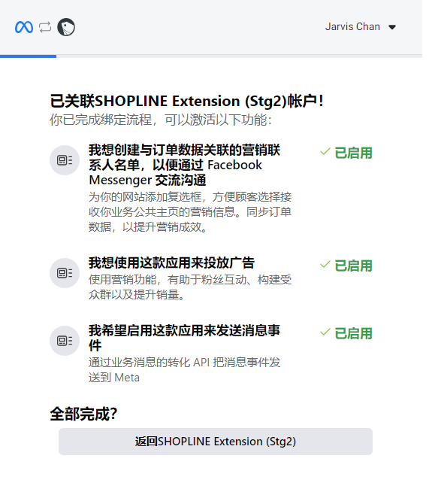Click the SHOPLINE bird logo icon

tap(66, 27)
